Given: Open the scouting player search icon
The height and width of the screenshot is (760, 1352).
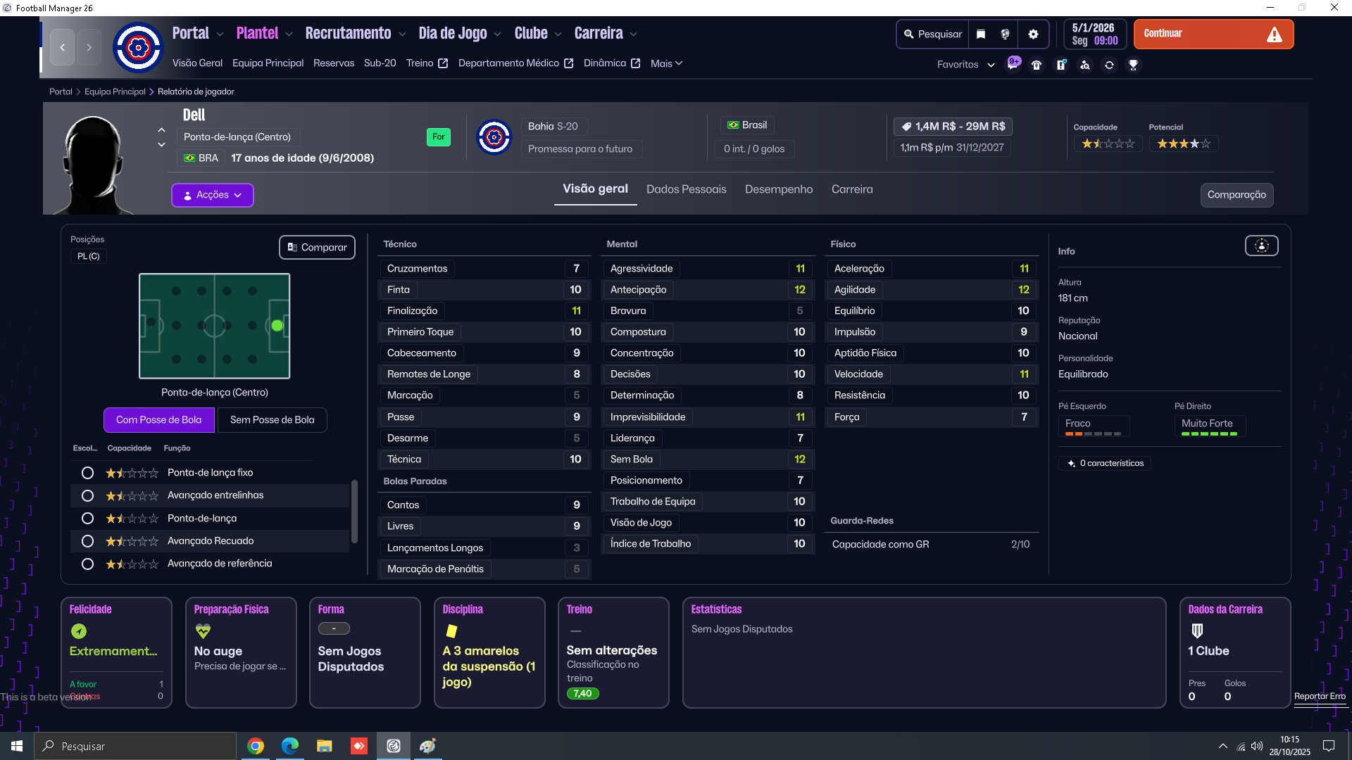Looking at the screenshot, I should click(1085, 65).
